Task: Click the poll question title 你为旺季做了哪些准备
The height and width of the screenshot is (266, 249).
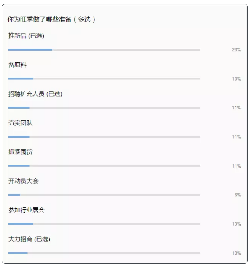Action: coord(51,19)
